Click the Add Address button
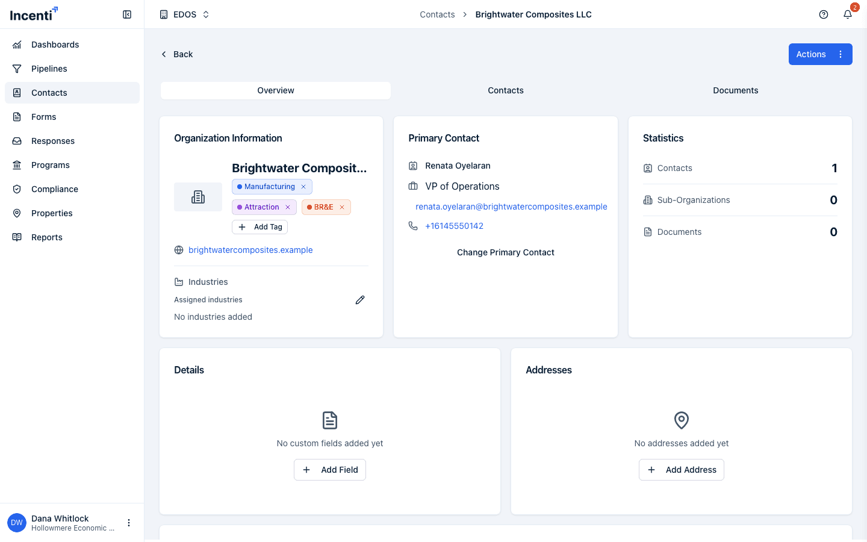The height and width of the screenshot is (542, 867). click(682, 470)
